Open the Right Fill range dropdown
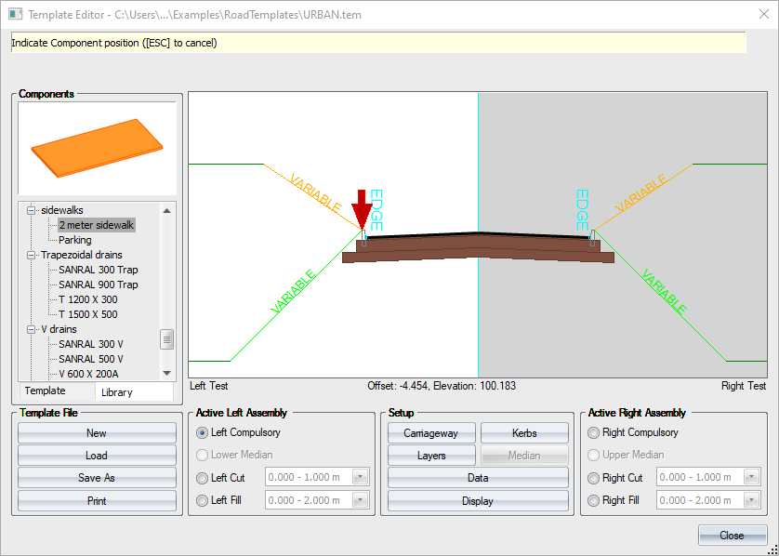Screen dimensions: 779x556 point(751,500)
